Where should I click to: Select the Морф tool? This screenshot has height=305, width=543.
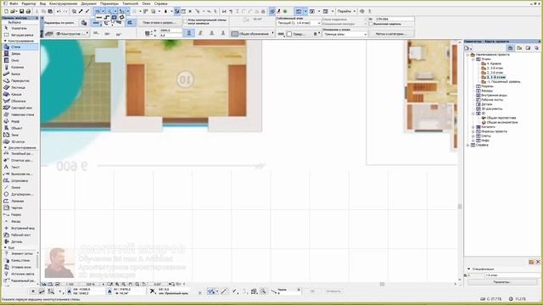tap(20, 121)
